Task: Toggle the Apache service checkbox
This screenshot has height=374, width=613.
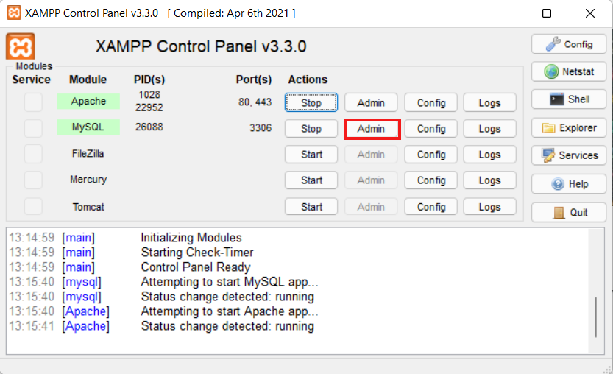Action: coord(33,102)
